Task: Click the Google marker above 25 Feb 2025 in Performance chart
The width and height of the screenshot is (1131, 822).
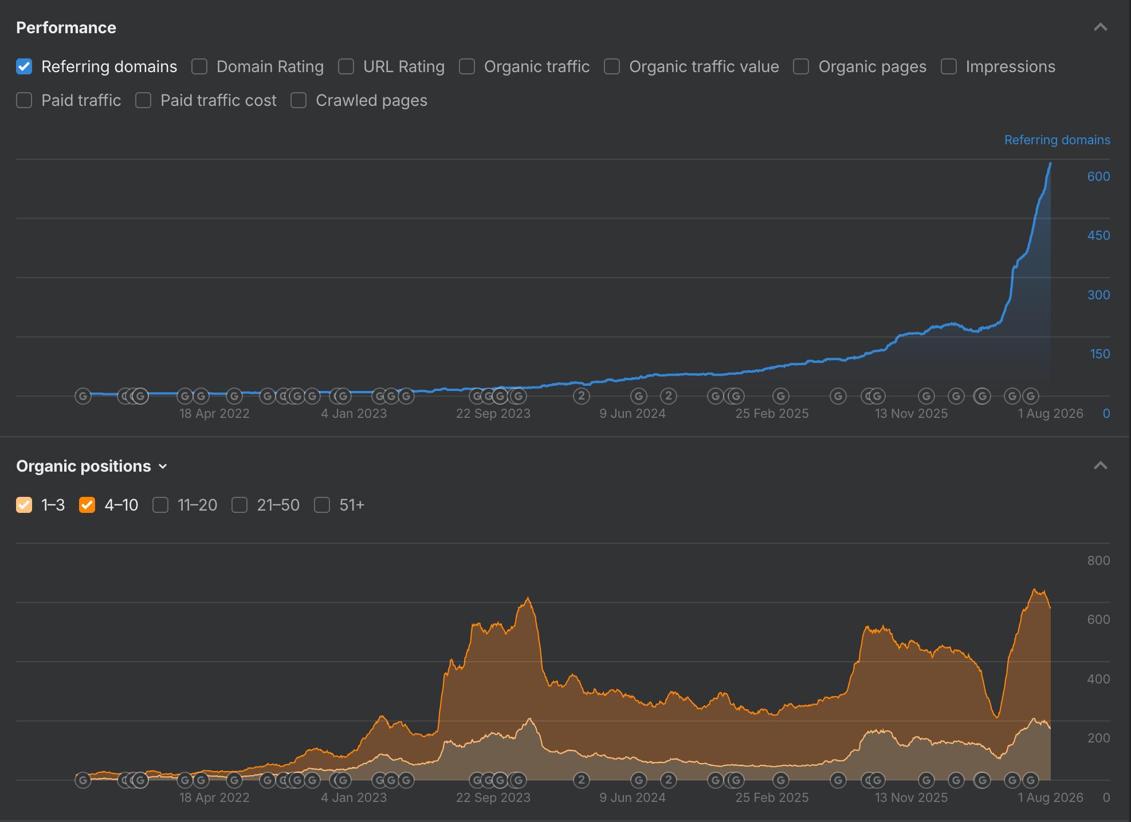Action: pyautogui.click(x=781, y=396)
